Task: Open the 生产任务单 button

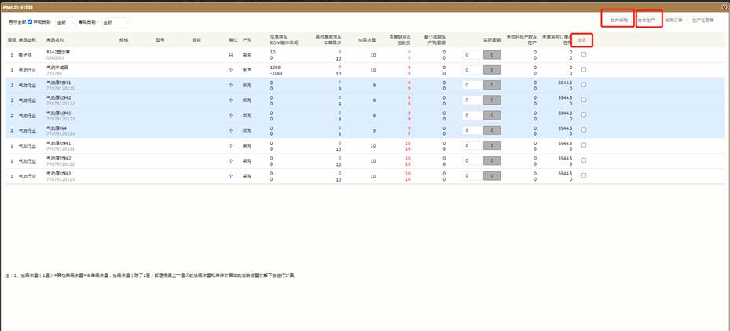Action: point(702,20)
